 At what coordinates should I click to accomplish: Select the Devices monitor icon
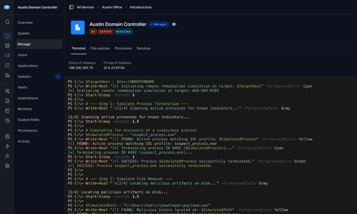7,36
